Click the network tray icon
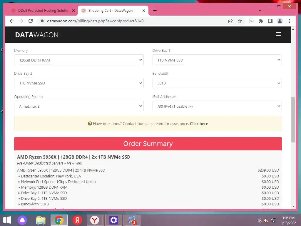 click(x=273, y=220)
